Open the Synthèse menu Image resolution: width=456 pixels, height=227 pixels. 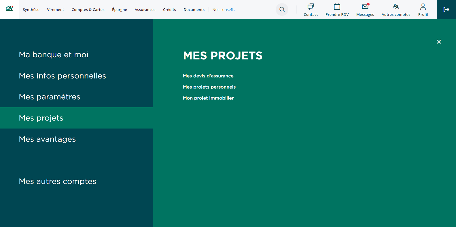tap(31, 9)
